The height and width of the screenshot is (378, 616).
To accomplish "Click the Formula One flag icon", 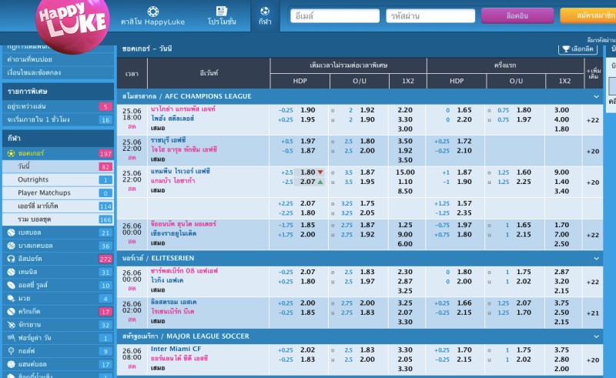I will point(11,337).
